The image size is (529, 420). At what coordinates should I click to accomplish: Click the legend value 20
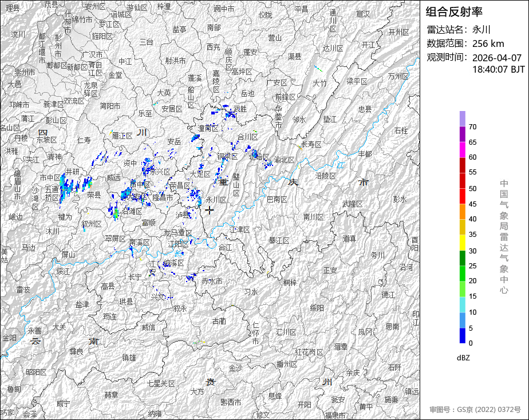[x=472, y=281]
